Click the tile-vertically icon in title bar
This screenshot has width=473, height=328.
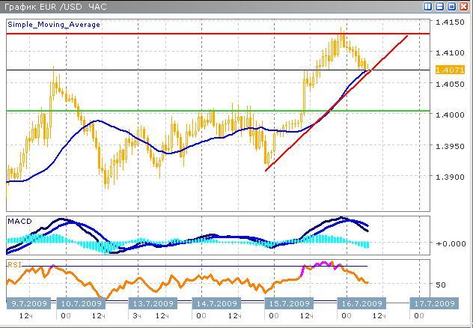tap(427, 7)
